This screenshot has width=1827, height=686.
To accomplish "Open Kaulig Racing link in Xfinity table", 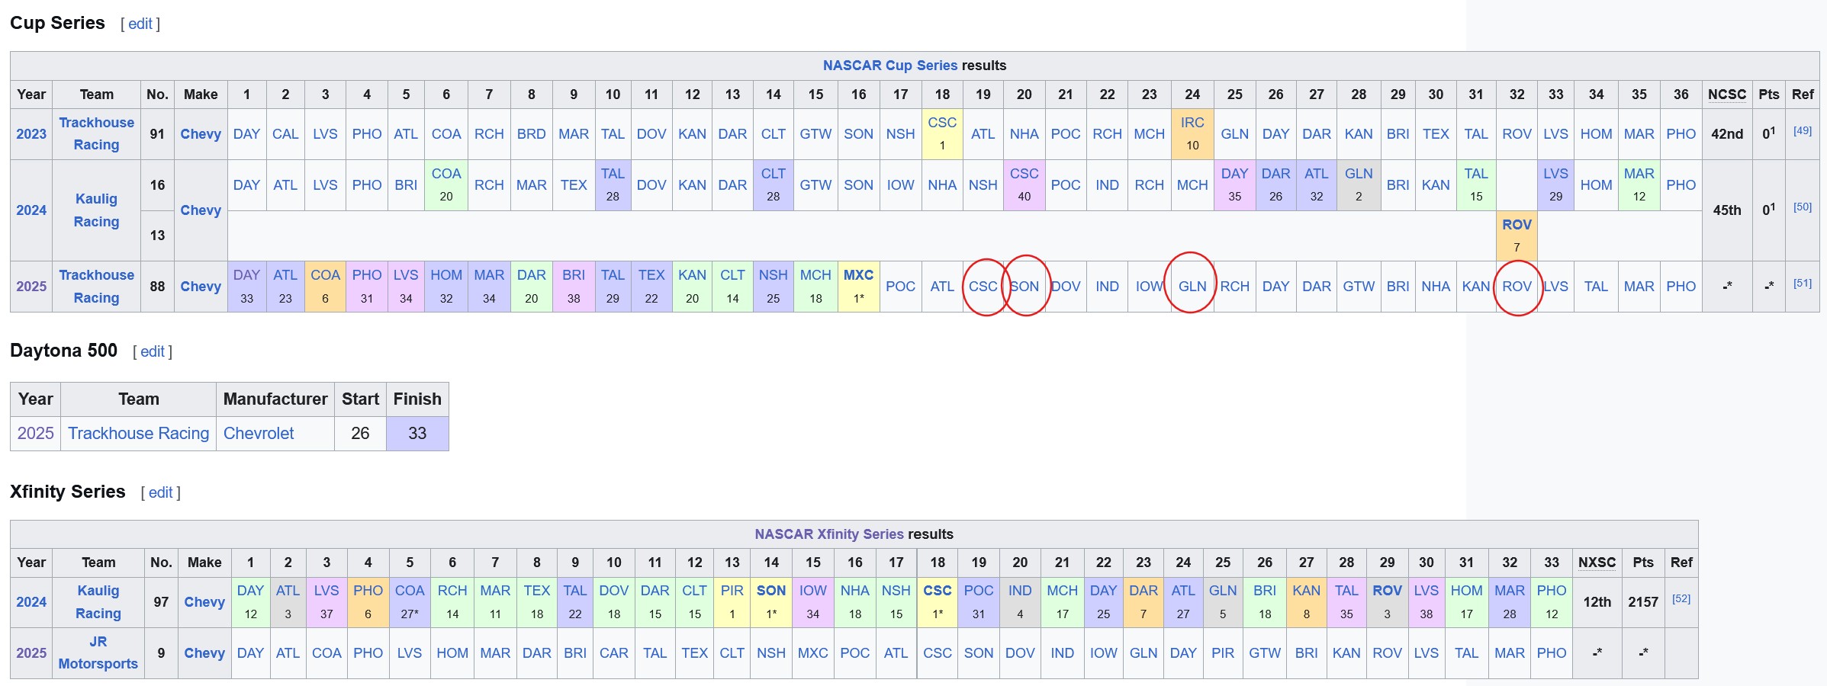I will [x=98, y=602].
